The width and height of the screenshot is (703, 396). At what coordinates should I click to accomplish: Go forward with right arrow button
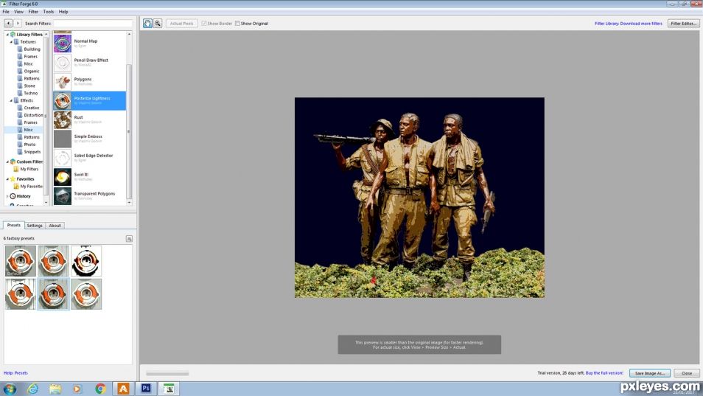coord(18,24)
